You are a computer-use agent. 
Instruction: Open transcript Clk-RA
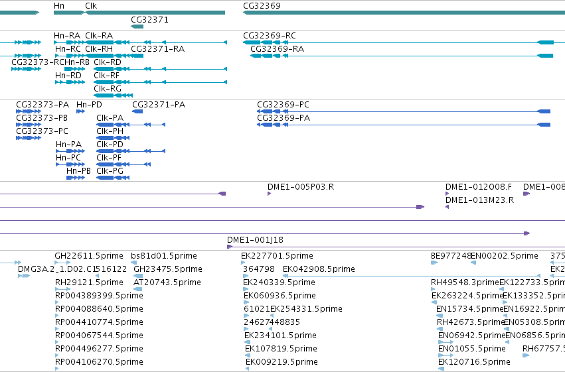coord(99,36)
